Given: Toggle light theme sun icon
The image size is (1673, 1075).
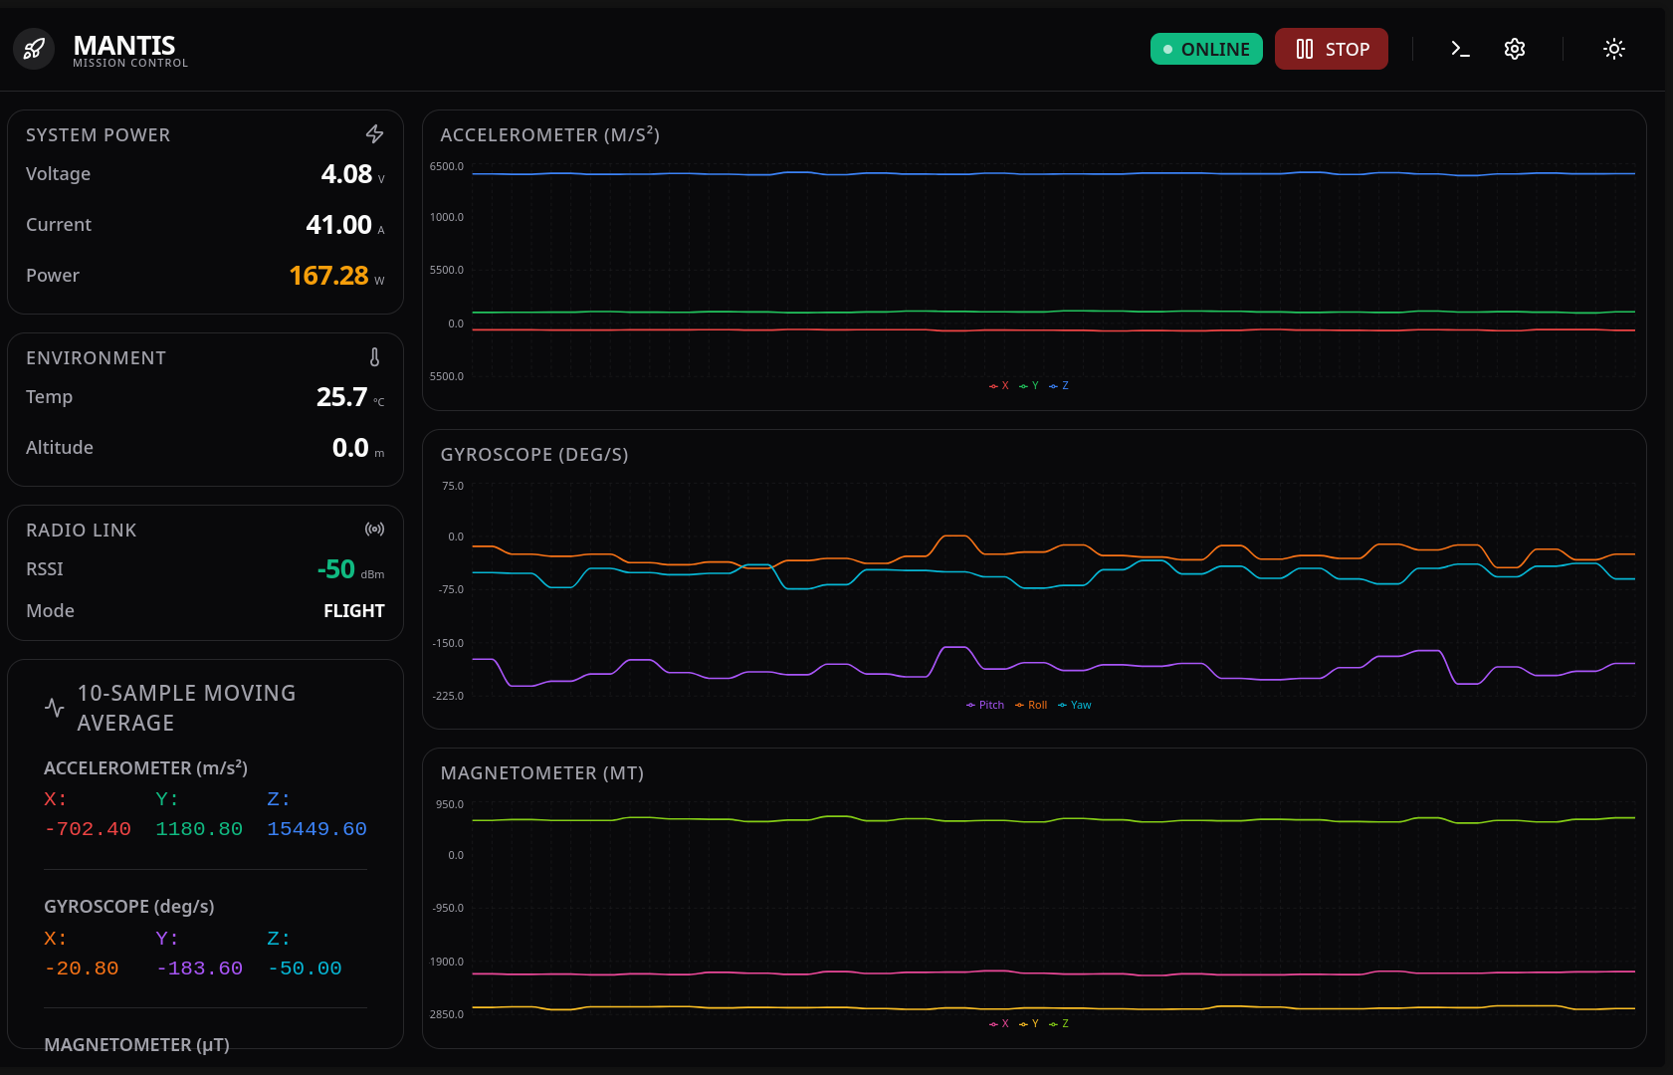Looking at the screenshot, I should point(1614,49).
